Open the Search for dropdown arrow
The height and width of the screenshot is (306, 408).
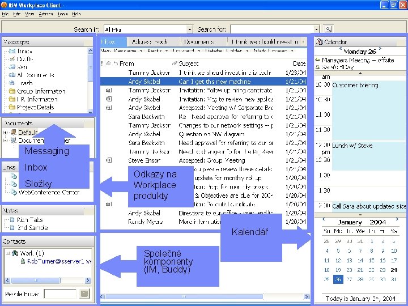(316, 29)
